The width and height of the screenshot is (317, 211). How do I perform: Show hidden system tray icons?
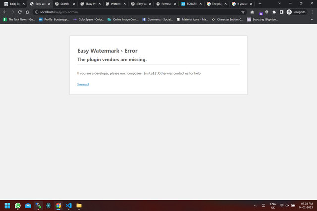(255, 206)
